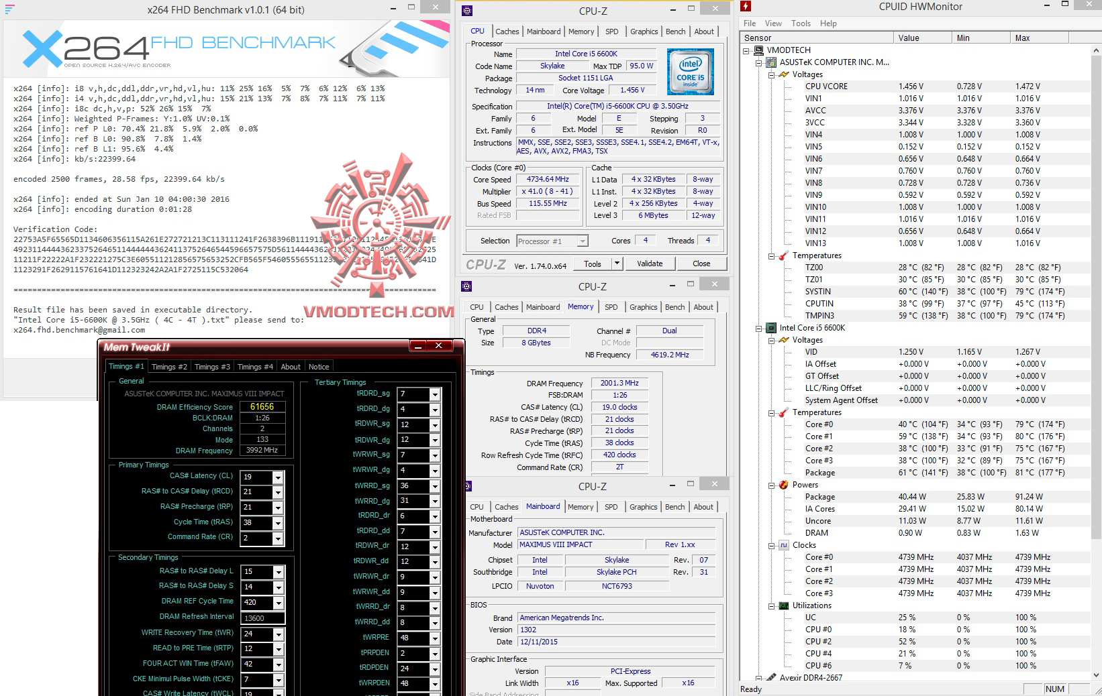This screenshot has width=1102, height=696.
Task: Collapse the ASUSTeK COMPUTER INC. node
Action: coord(759,62)
